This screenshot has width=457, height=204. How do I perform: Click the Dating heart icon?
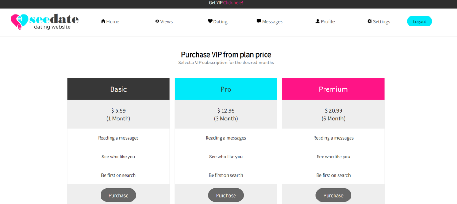coord(210,21)
